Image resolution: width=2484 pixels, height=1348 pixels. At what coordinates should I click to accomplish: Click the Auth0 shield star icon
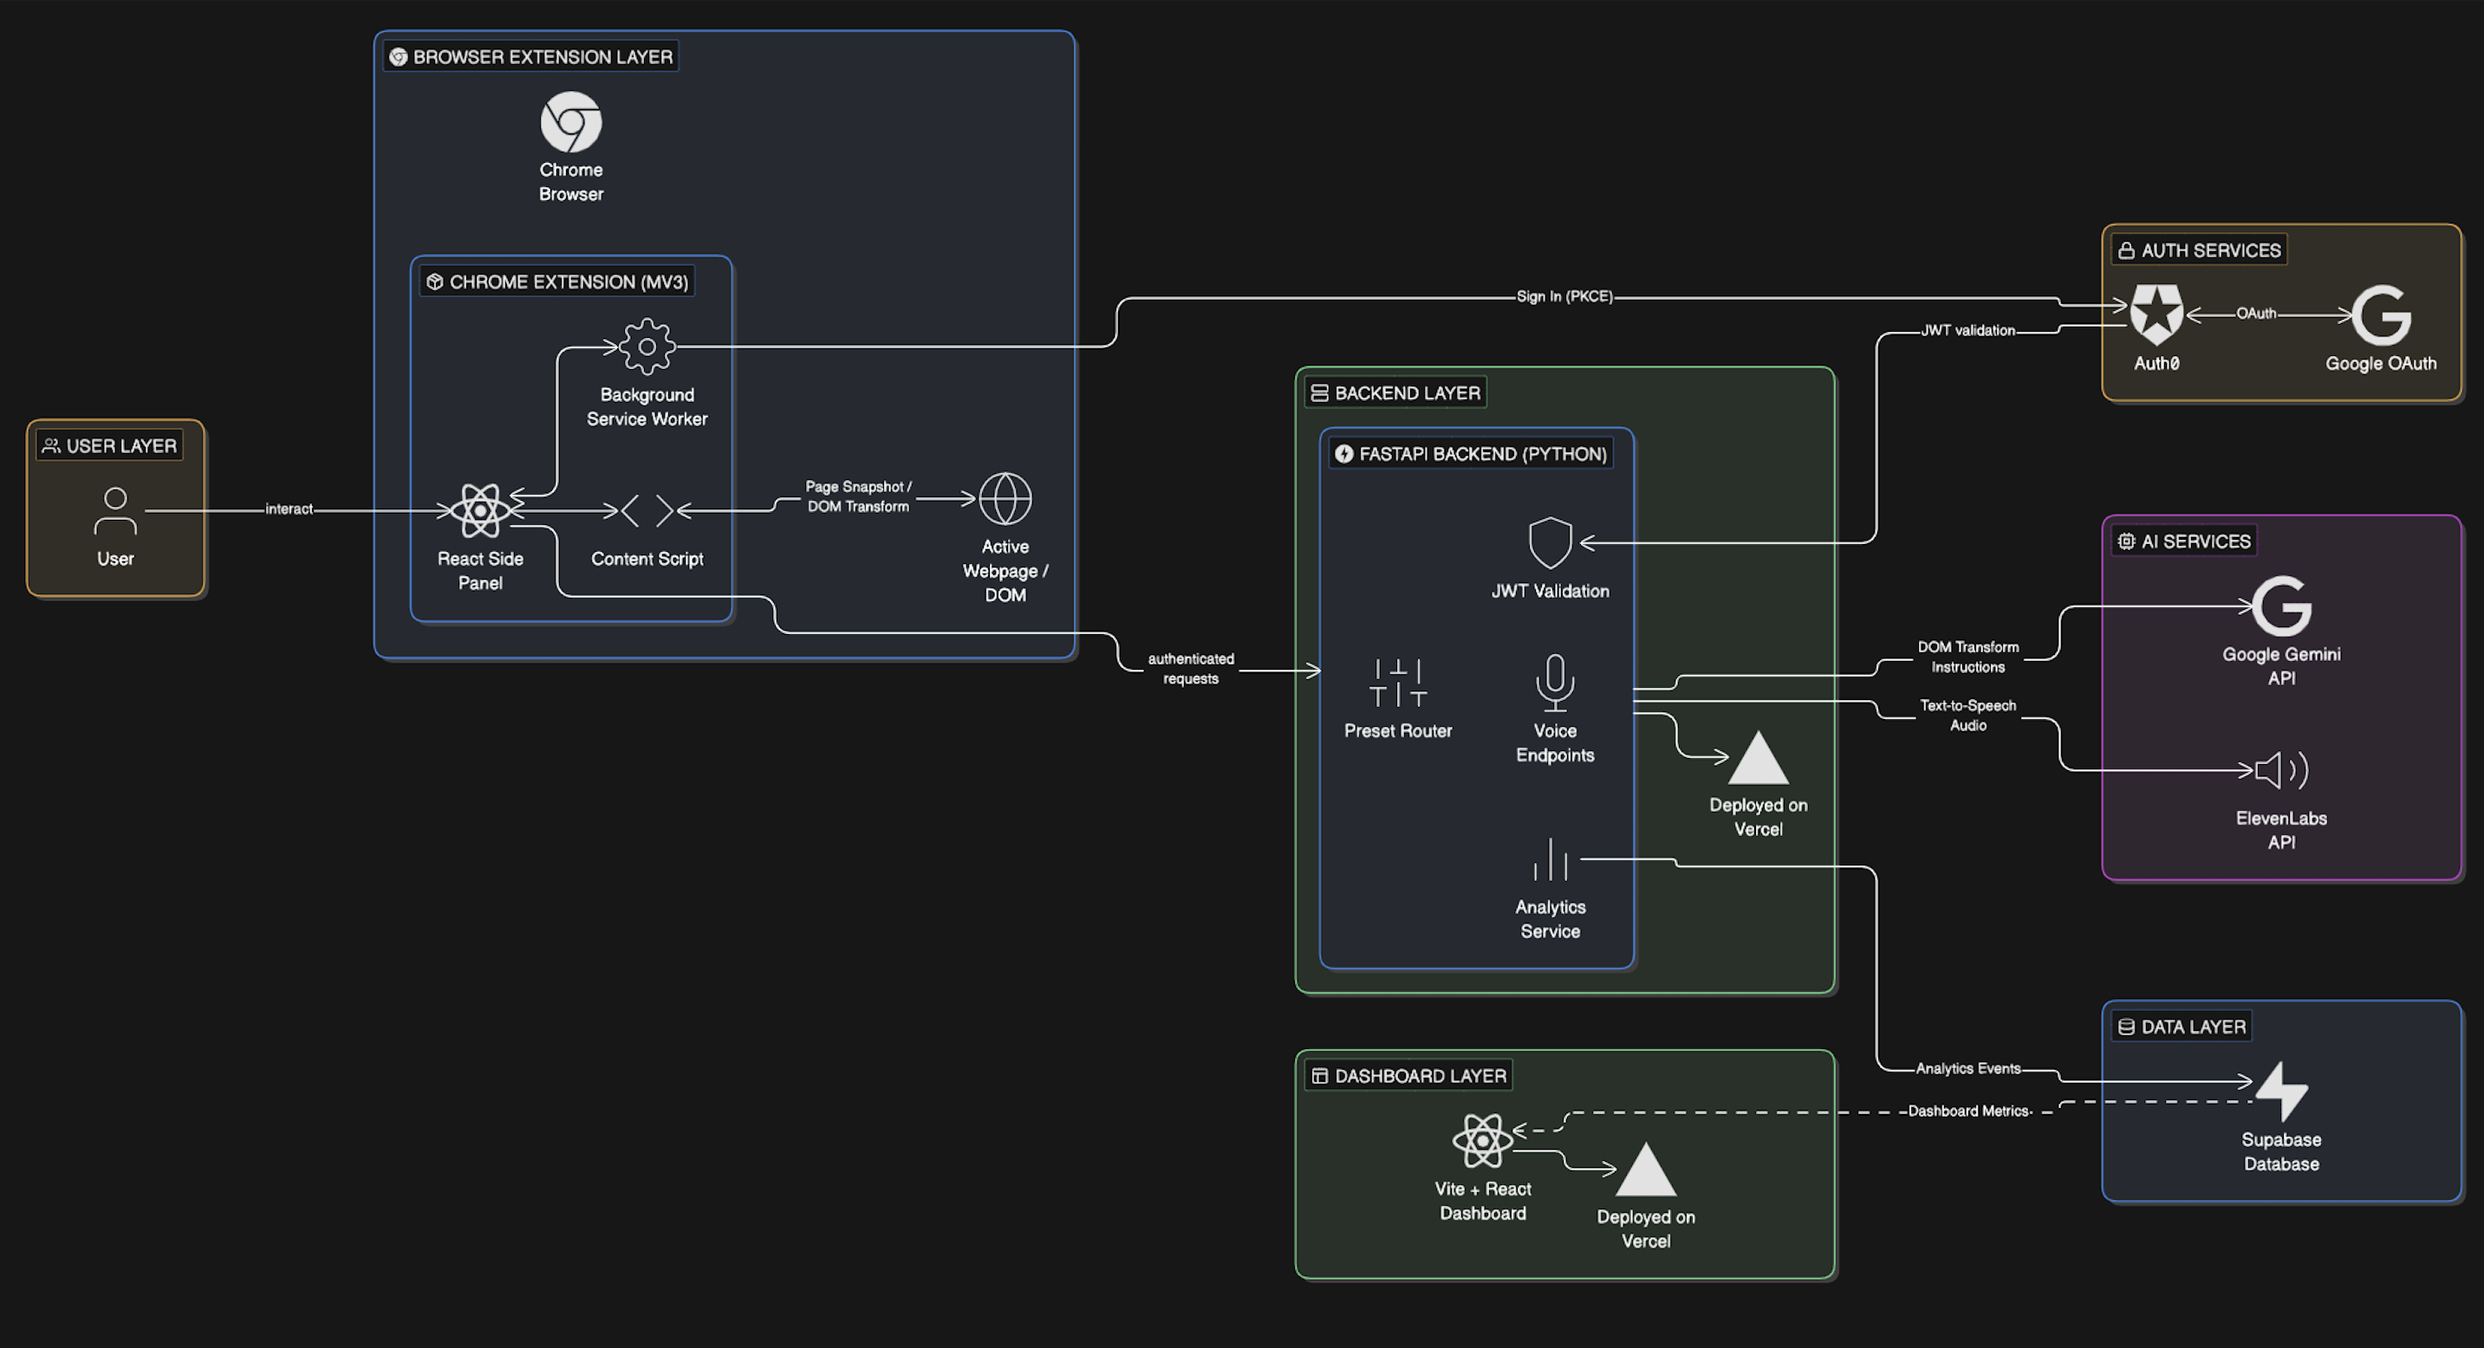tap(2156, 314)
